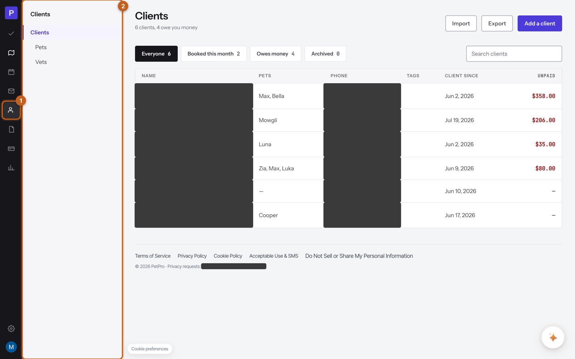The width and height of the screenshot is (575, 359).
Task: Go to the calendar icon in sidebar
Action: coord(11,72)
